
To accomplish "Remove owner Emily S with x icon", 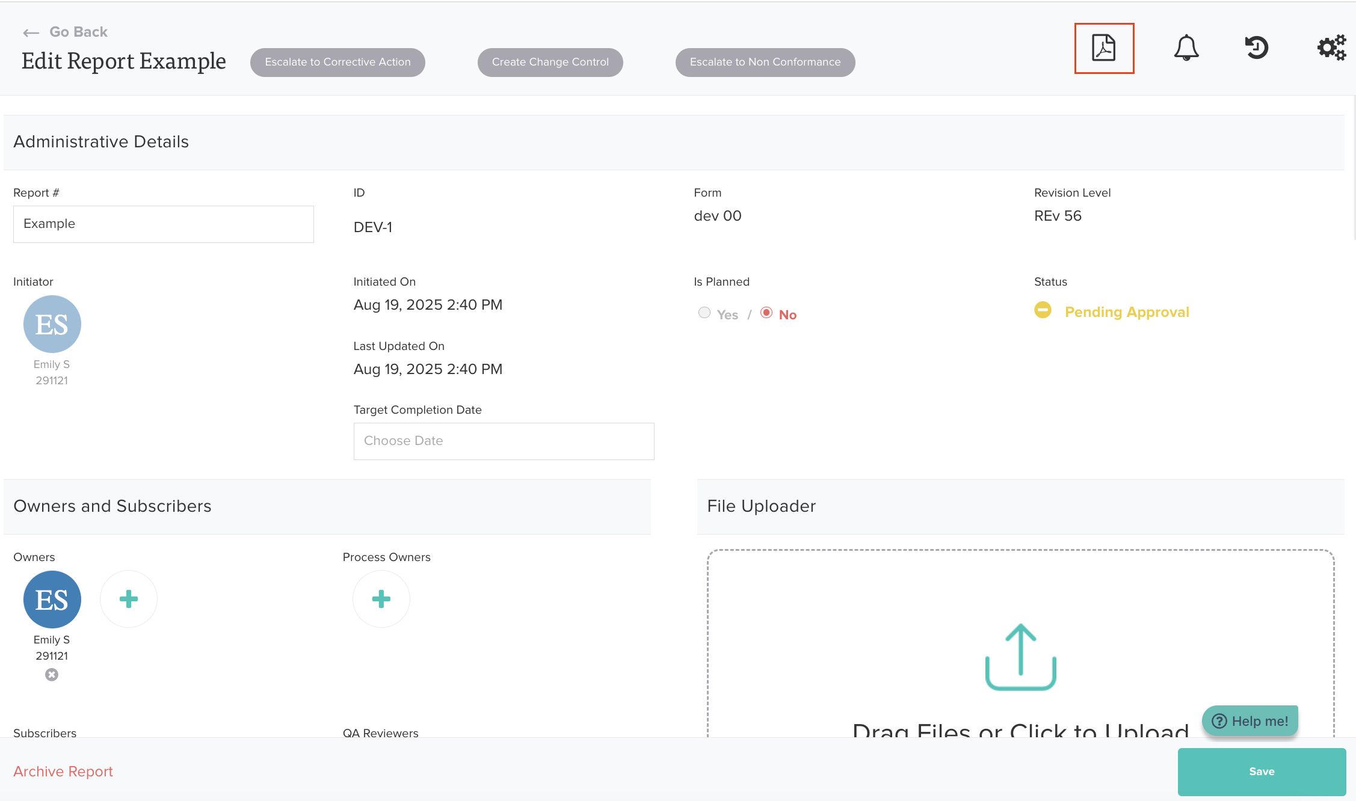I will click(52, 675).
